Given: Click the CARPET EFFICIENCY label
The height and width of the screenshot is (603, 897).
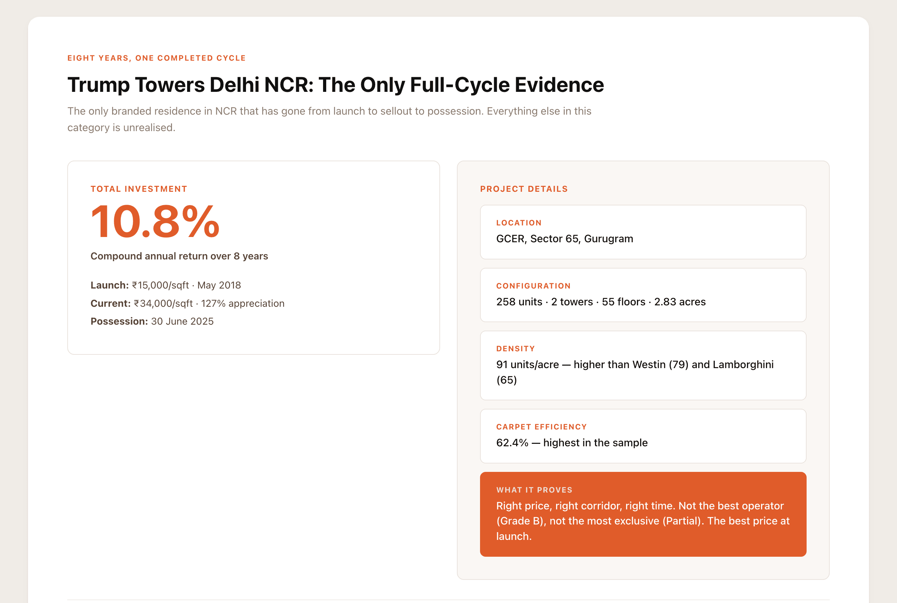Looking at the screenshot, I should click(x=541, y=427).
